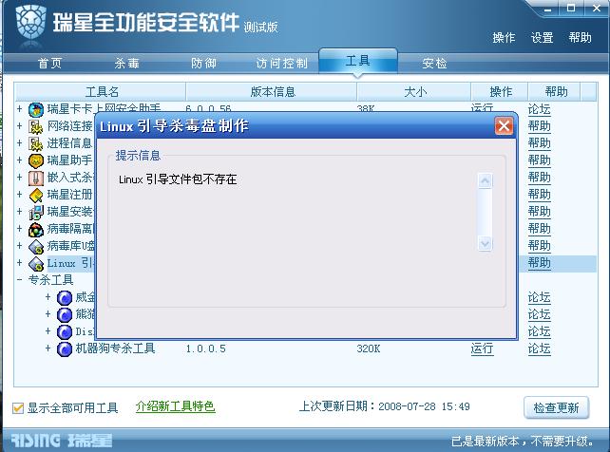Screen dimensions: 610x452
Task: Click the Rising lion shield logo
Action: coord(30,24)
